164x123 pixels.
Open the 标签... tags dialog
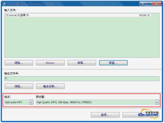click(x=113, y=63)
